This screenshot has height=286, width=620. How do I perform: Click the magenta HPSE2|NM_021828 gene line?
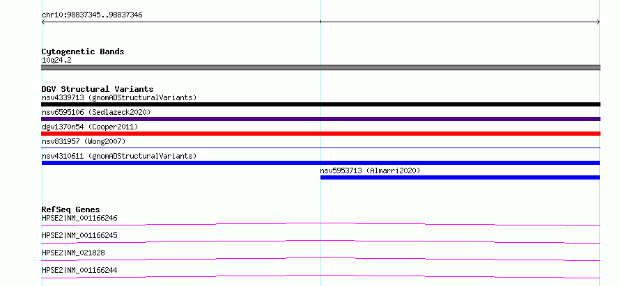click(320, 259)
